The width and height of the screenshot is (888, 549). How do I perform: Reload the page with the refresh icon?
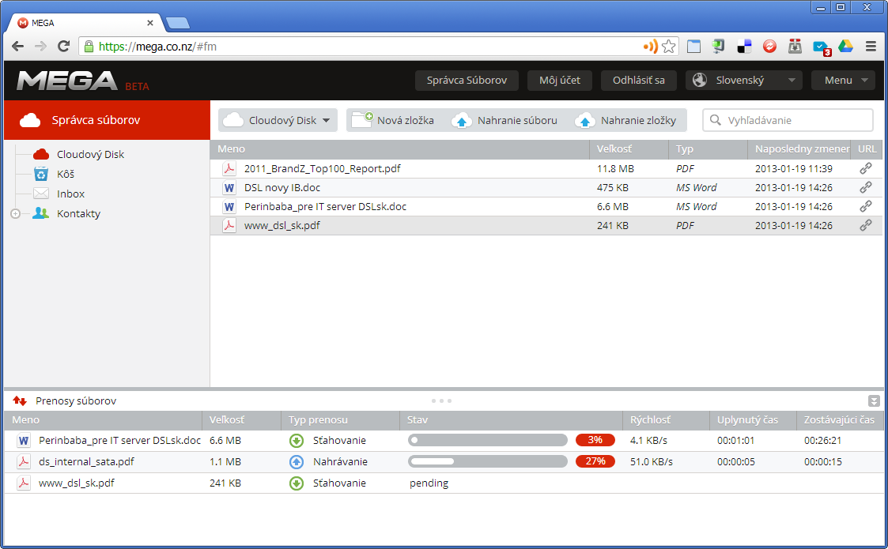tap(63, 47)
